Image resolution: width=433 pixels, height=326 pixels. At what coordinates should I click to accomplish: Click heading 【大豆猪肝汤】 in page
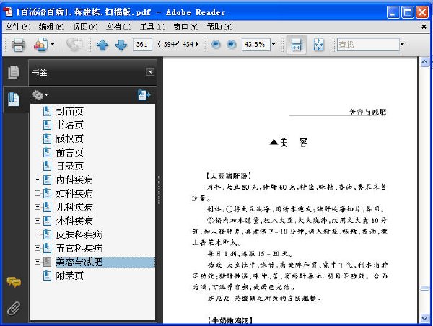pyautogui.click(x=228, y=175)
